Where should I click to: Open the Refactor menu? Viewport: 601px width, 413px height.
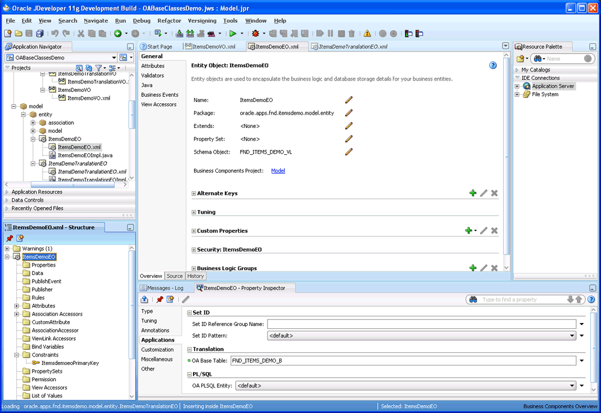point(169,20)
